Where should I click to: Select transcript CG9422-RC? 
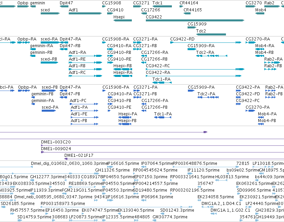[195, 69]
